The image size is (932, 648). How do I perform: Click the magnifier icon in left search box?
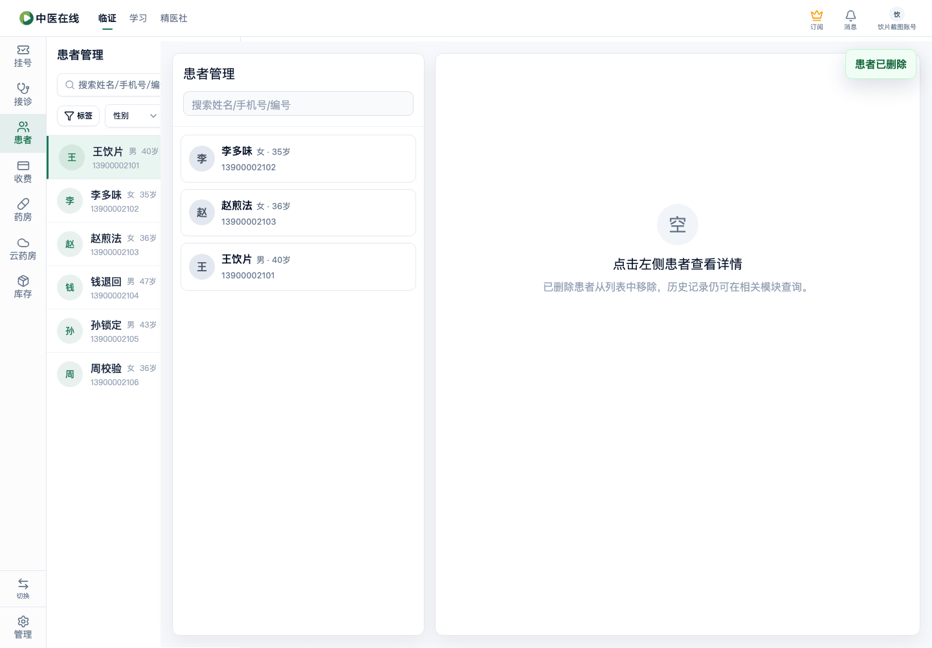[70, 85]
